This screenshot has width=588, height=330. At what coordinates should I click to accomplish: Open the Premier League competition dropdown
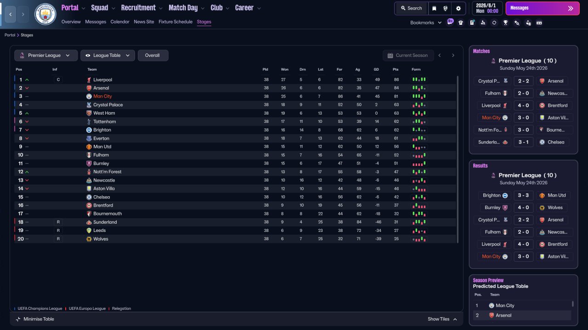45,55
